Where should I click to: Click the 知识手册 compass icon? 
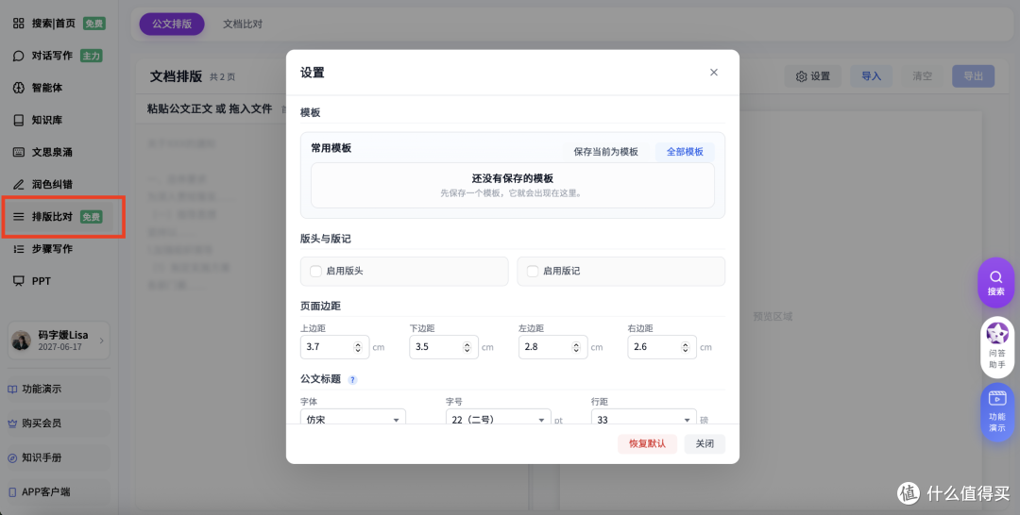12,457
